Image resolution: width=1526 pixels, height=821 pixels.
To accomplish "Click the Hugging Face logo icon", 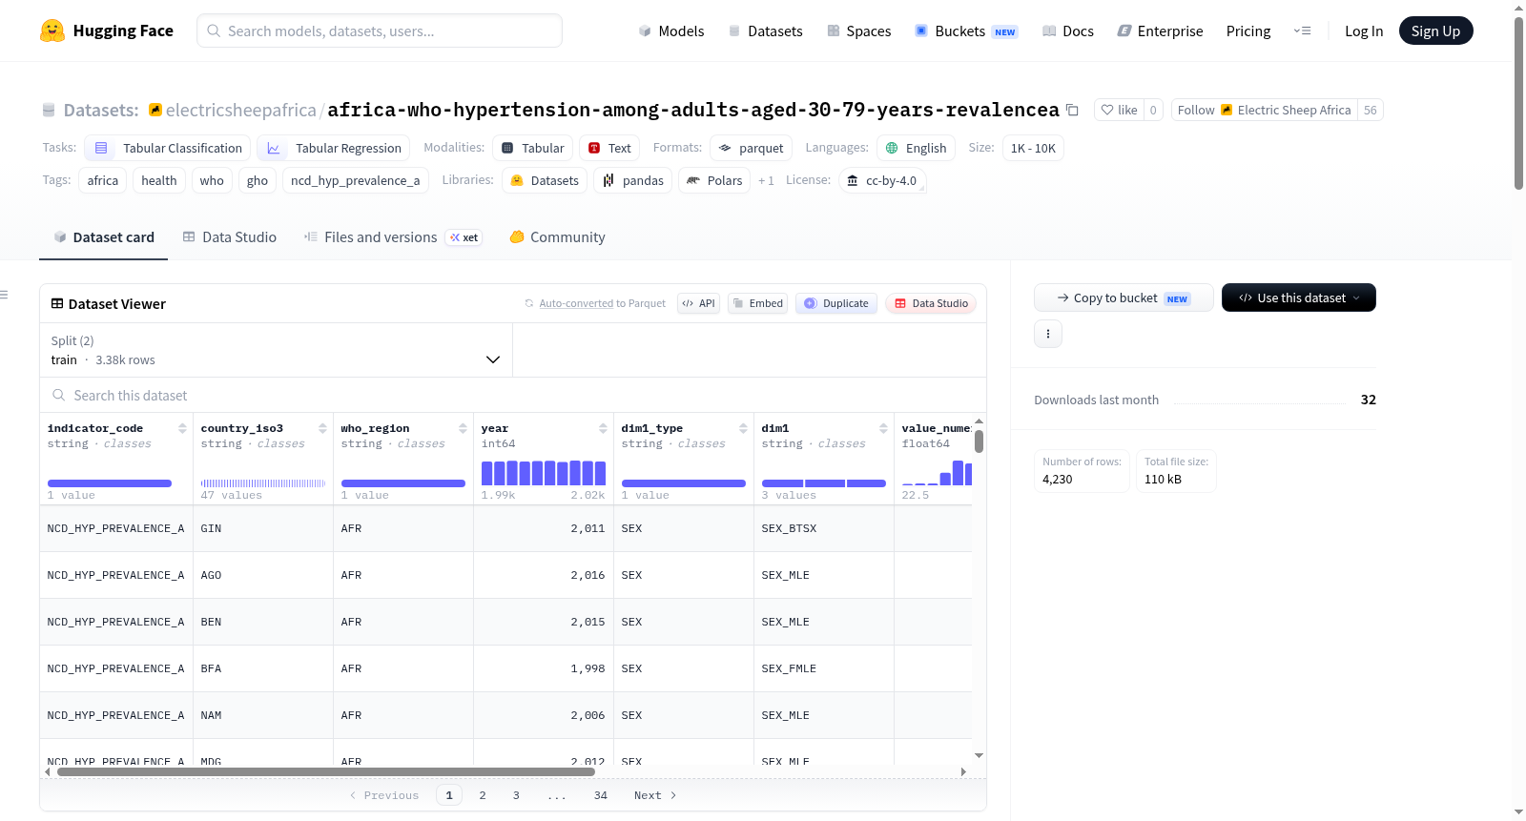I will pyautogui.click(x=52, y=31).
